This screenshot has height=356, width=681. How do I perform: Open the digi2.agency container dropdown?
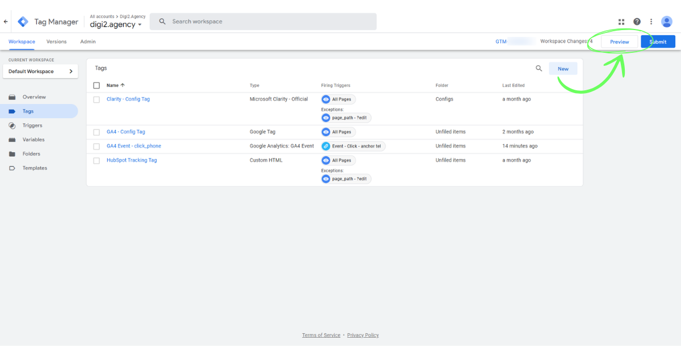tap(116, 24)
